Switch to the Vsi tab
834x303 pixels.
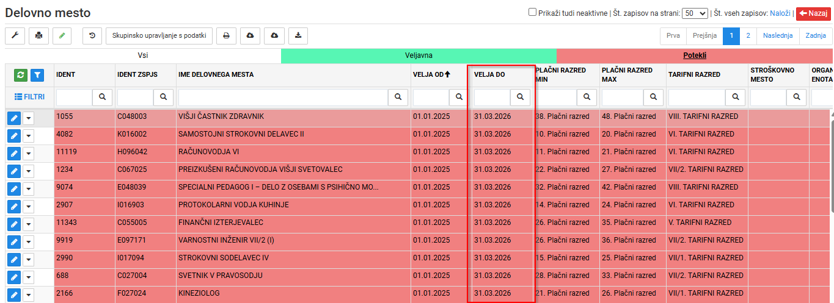click(142, 55)
